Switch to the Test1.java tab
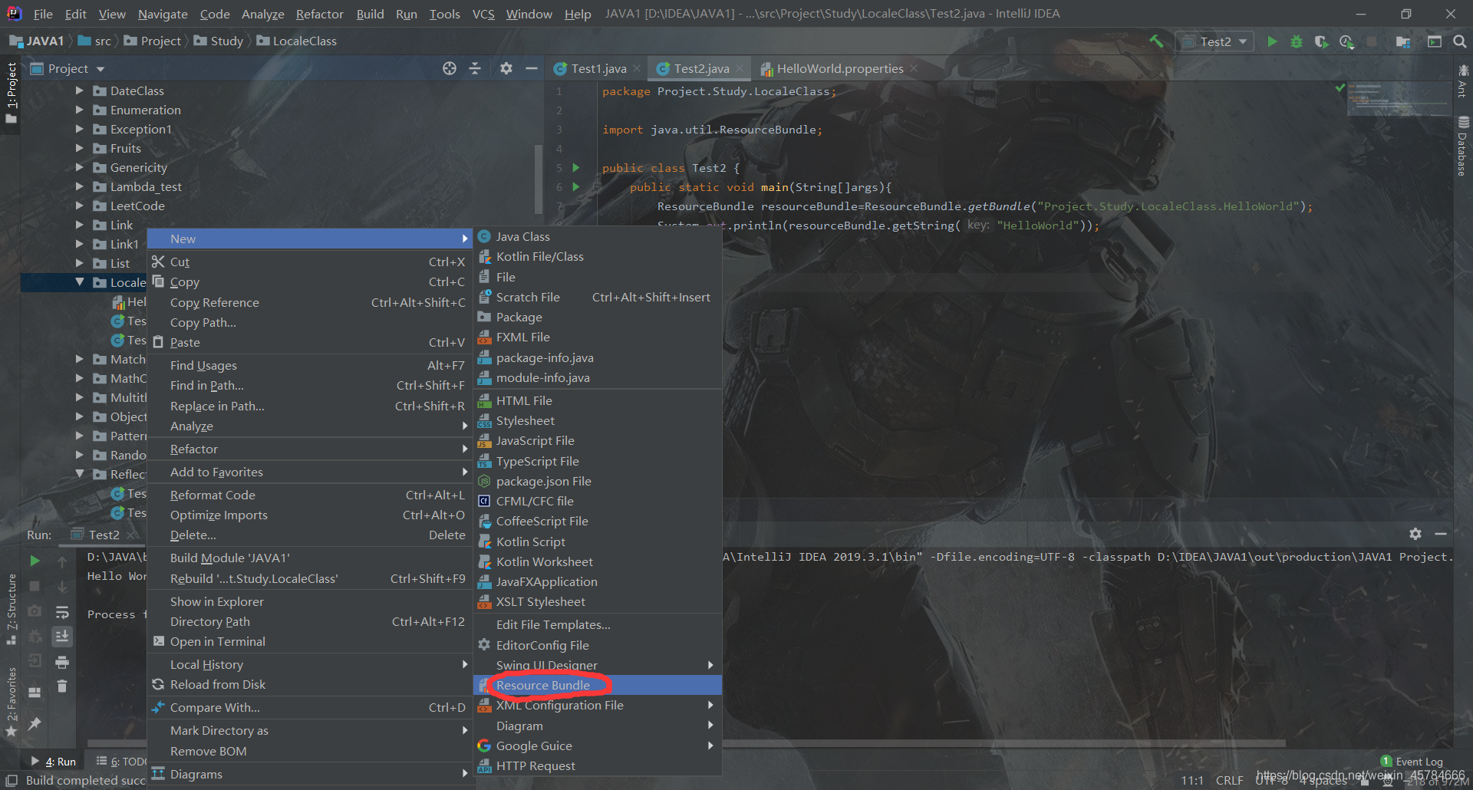The width and height of the screenshot is (1473, 790). point(598,68)
